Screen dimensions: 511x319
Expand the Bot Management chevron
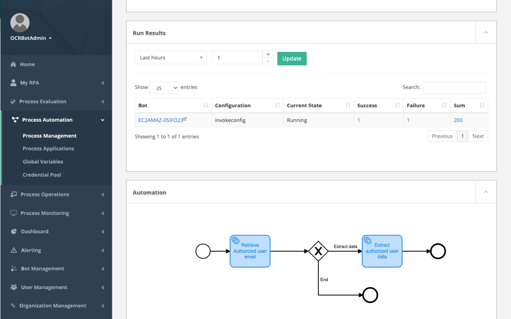click(103, 269)
